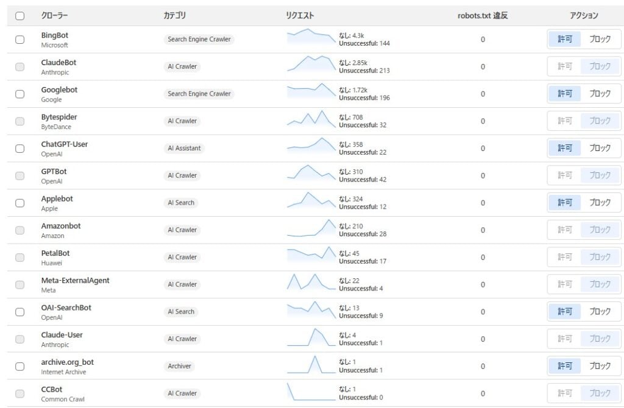Block archive.org_bot with ブロック button
Screen dimensions: 624x408
(600, 366)
